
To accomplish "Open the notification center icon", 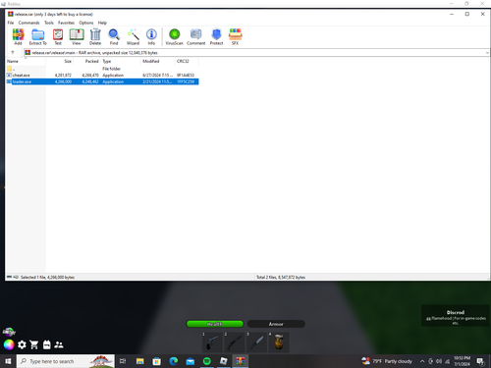I will 480,361.
